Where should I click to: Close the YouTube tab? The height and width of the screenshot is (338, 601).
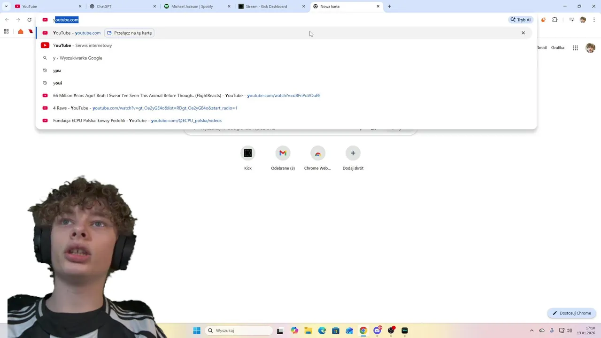coord(80,7)
